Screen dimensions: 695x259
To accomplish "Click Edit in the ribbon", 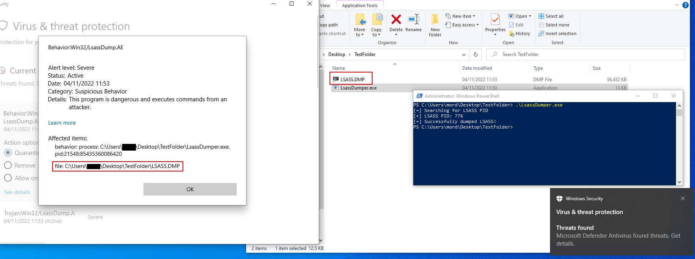I will point(516,25).
